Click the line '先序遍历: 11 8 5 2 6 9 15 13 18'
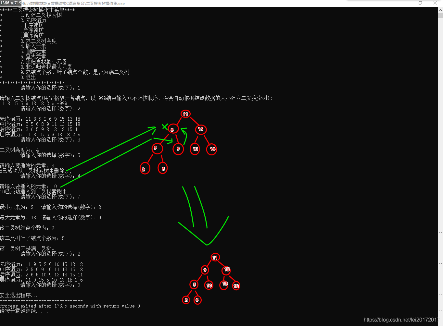The width and height of the screenshot is (443, 326). (40, 119)
